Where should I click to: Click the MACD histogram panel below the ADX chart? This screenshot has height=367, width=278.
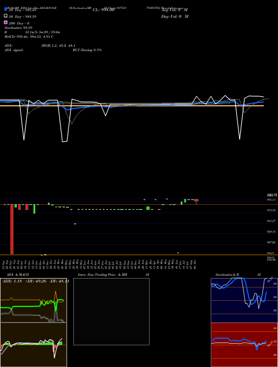click(33, 345)
